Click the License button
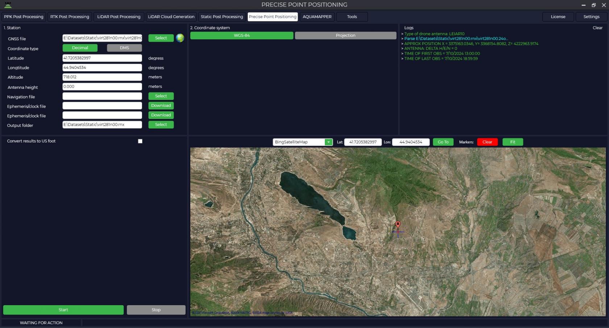Screen dimensions: 609x328 pyautogui.click(x=558, y=17)
